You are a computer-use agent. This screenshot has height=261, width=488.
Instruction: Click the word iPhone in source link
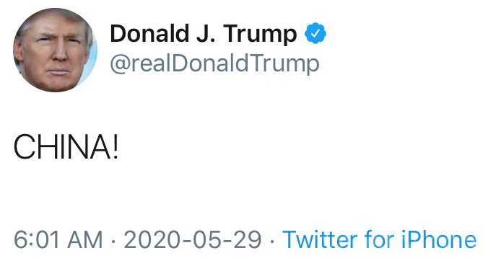pos(439,239)
